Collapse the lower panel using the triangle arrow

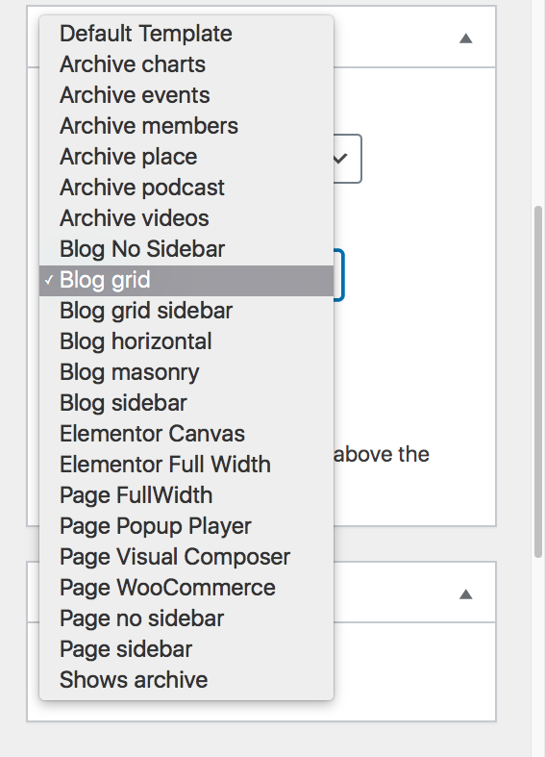465,594
